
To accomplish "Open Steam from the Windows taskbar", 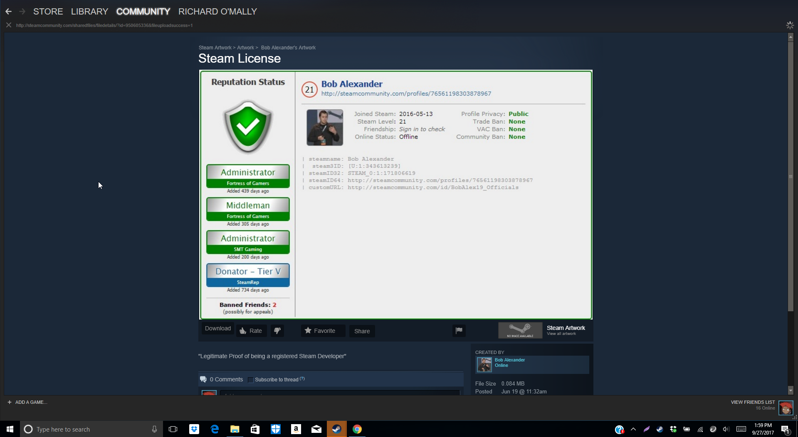I will [x=337, y=429].
